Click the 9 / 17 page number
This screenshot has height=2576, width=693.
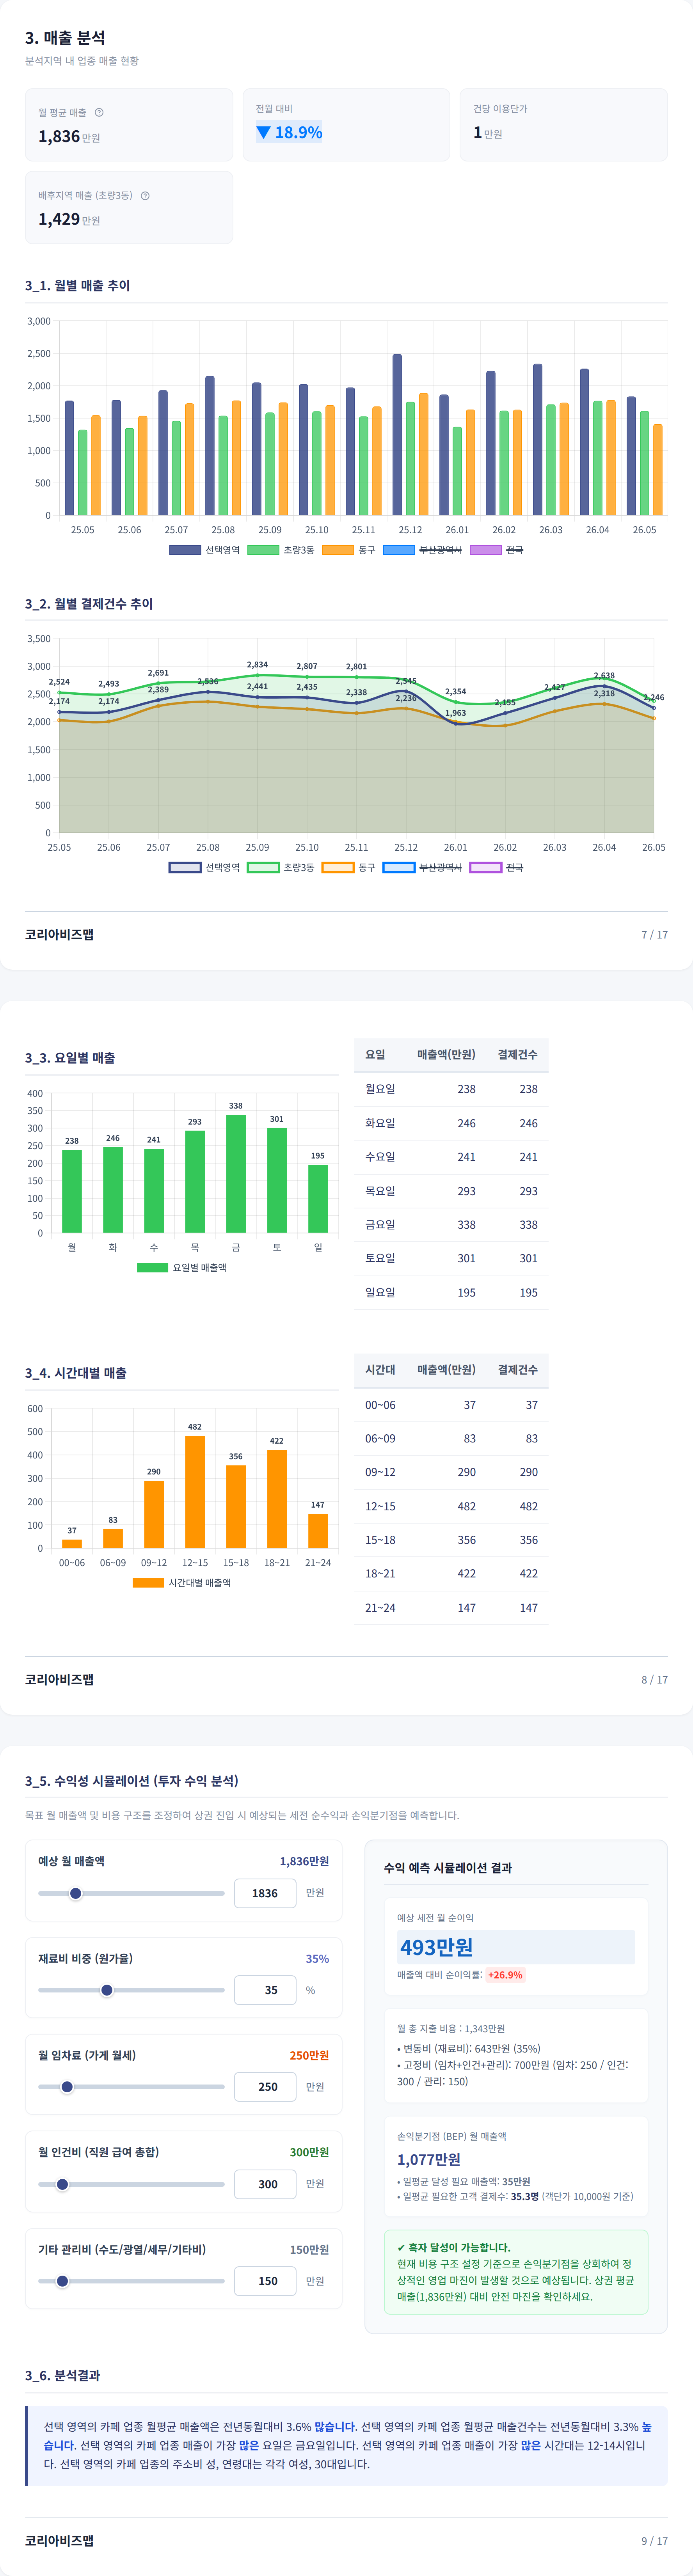(654, 2540)
